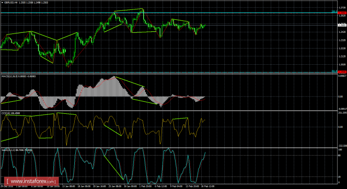347x189 pixels.
Task: Click the red price tag at the upper cyan line
Action: point(342,13)
